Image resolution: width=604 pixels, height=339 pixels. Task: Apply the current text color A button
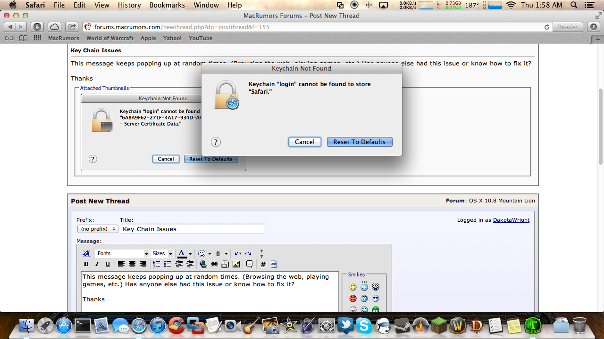(x=182, y=253)
